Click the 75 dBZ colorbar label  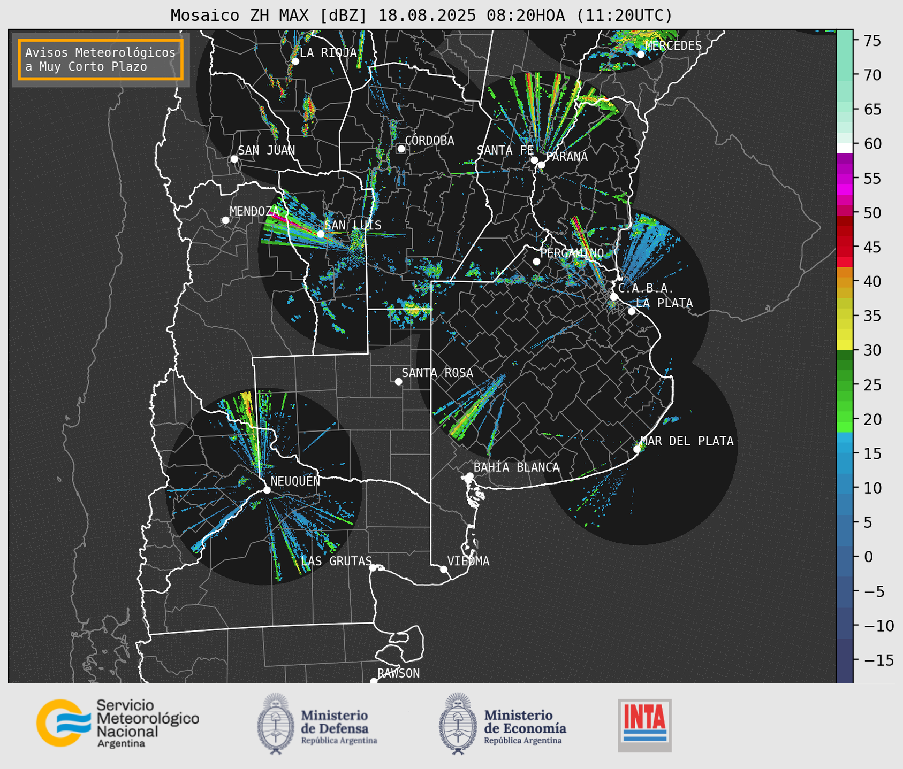(872, 41)
